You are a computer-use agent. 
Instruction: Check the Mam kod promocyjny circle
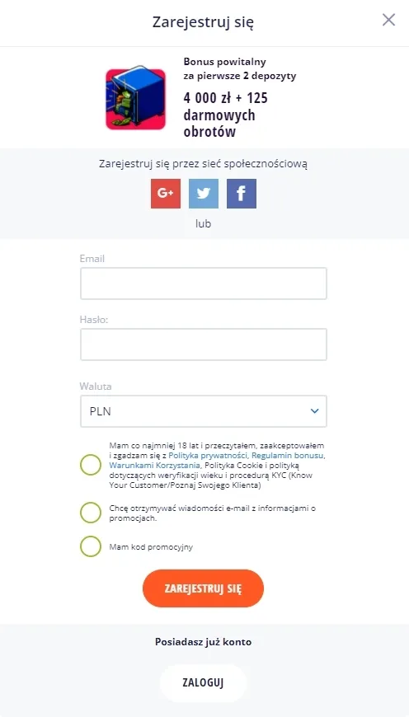pyautogui.click(x=91, y=546)
